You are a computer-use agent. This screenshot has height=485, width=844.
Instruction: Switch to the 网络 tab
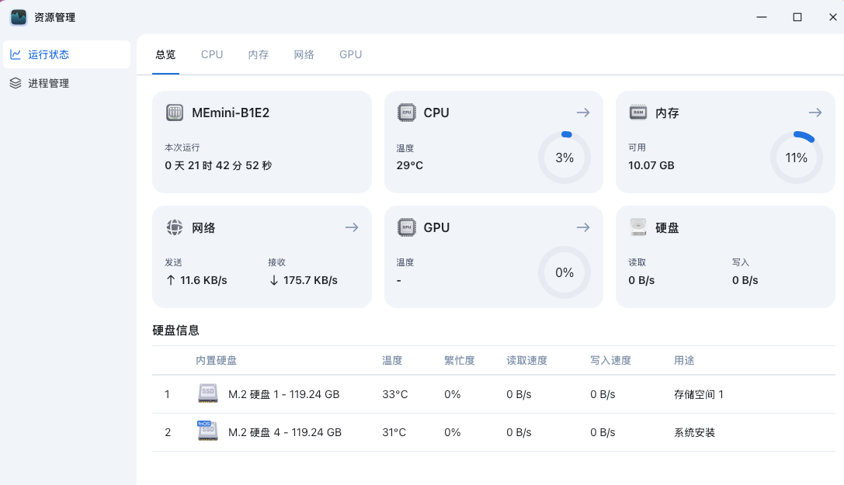click(x=304, y=54)
